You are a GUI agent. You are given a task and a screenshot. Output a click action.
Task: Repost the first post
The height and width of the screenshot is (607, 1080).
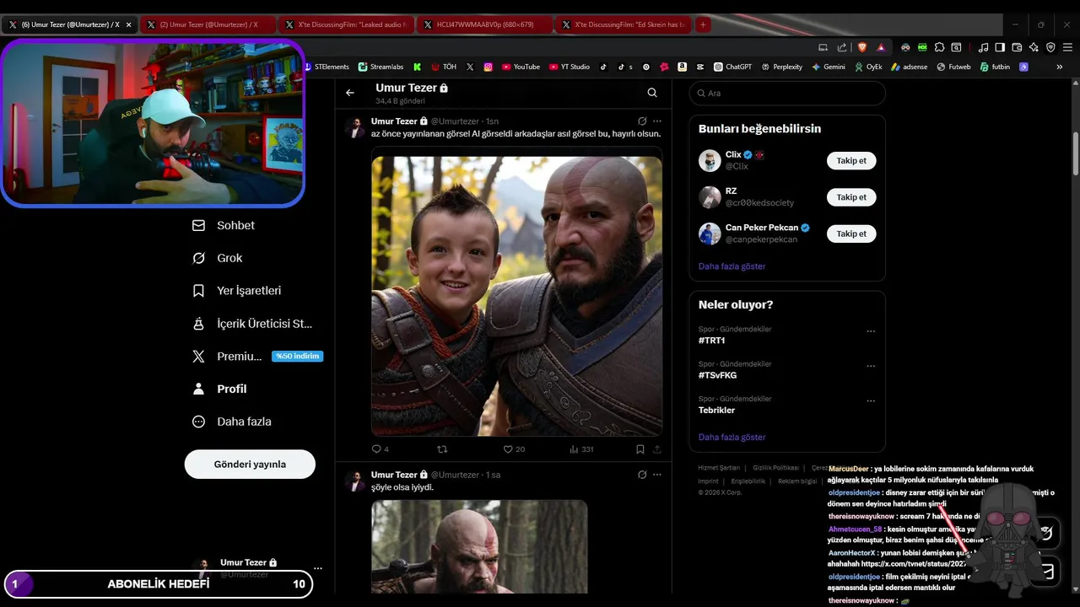[x=442, y=449]
